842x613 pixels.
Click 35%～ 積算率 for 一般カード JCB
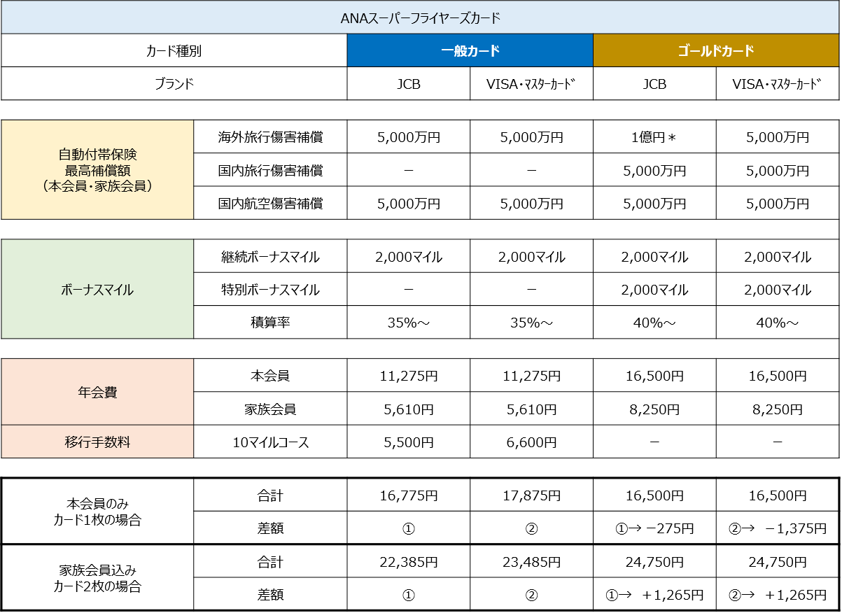coord(409,322)
